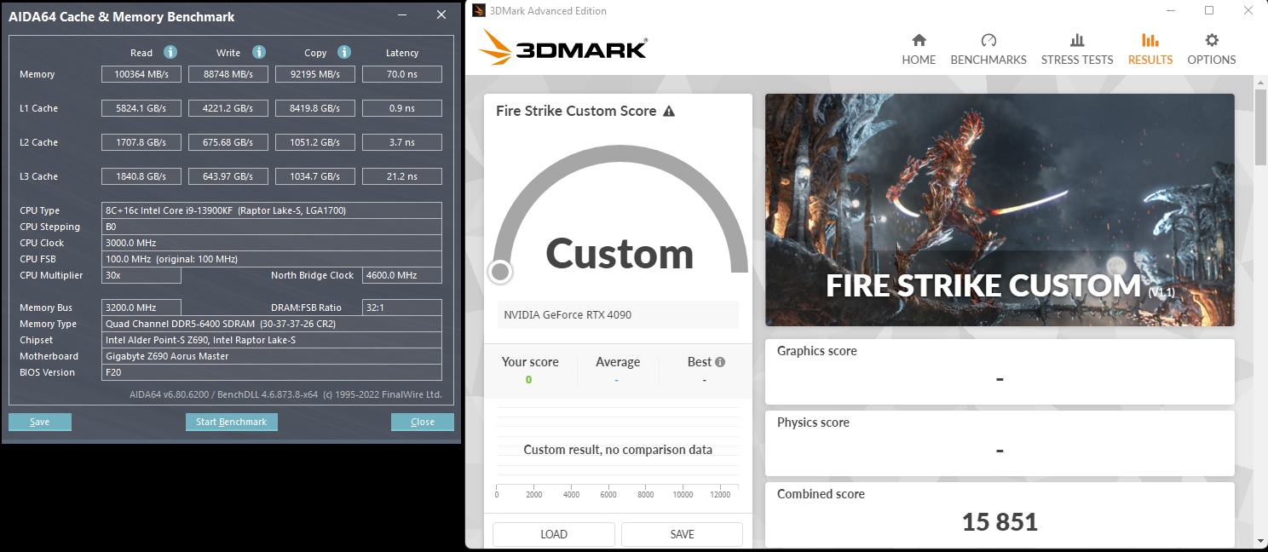Screen dimensions: 1268x552
Task: Click the Your score value 0
Action: [x=528, y=380]
